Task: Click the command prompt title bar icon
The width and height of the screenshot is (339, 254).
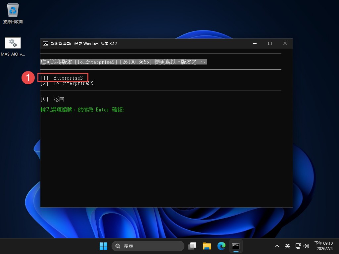Action: 45,43
